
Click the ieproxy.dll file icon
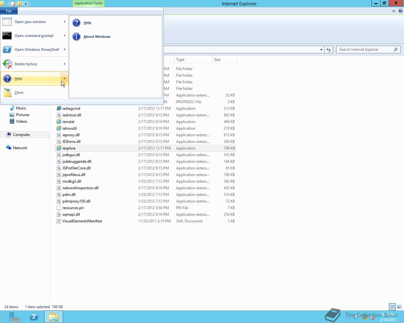[x=59, y=135]
